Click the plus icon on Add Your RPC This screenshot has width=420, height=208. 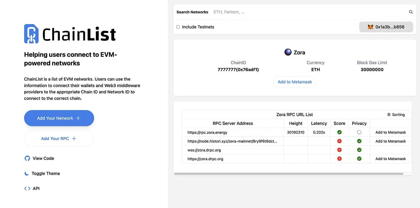pyautogui.click(x=74, y=138)
